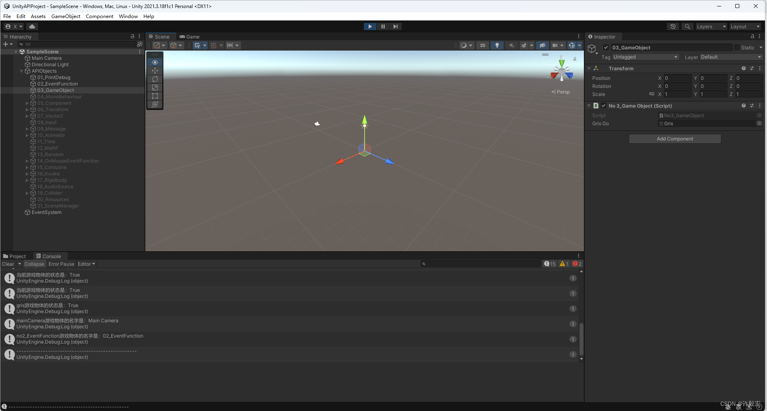Select the Move tool in the Scene toolbar
The width and height of the screenshot is (767, 411).
click(155, 71)
